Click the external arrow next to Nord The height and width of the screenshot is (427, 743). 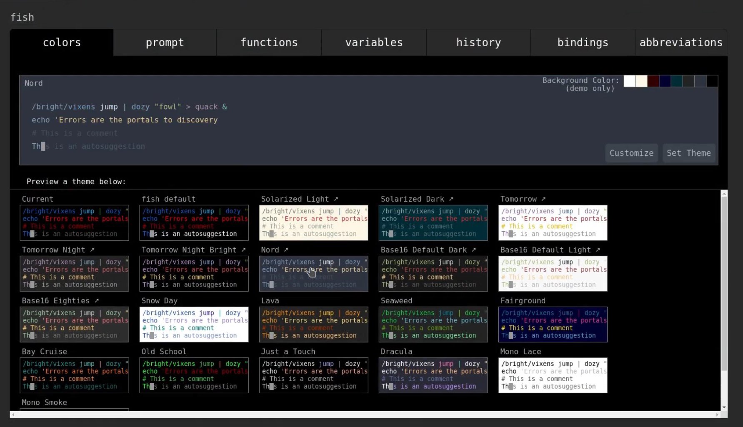point(286,250)
